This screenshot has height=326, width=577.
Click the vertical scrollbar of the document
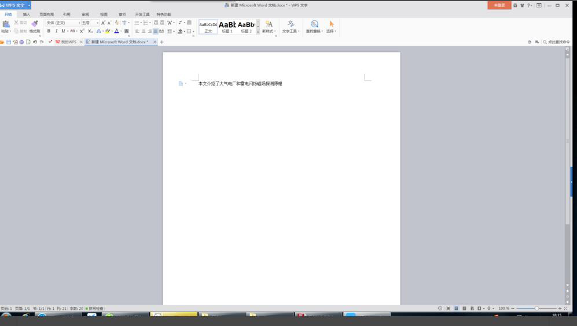point(567,140)
